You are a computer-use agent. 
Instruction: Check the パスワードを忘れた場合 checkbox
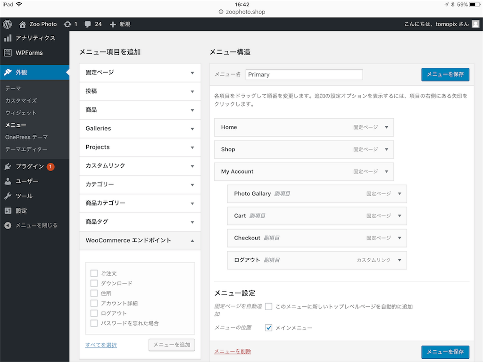coord(94,323)
